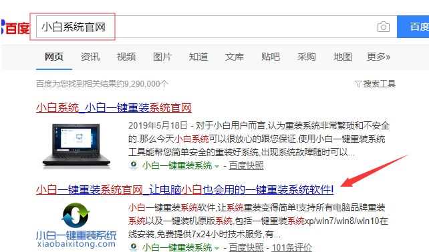Switch to the 文库 tab
The image size is (429, 252).
point(235,57)
